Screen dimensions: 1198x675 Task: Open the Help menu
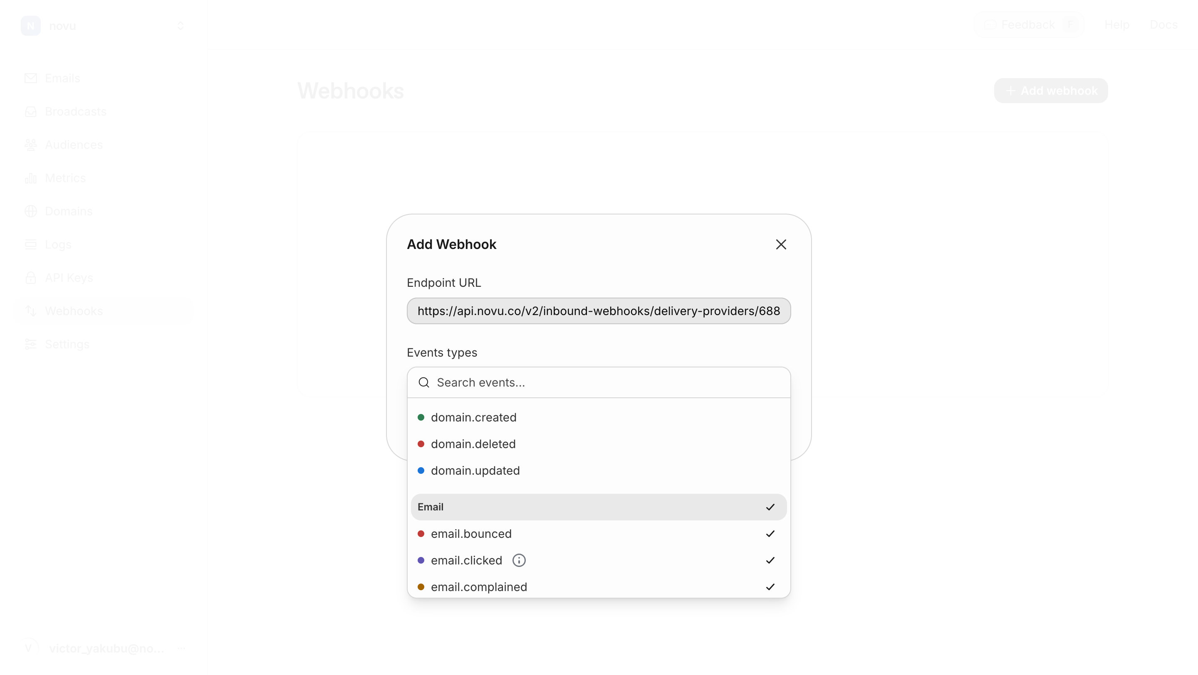(x=1117, y=25)
